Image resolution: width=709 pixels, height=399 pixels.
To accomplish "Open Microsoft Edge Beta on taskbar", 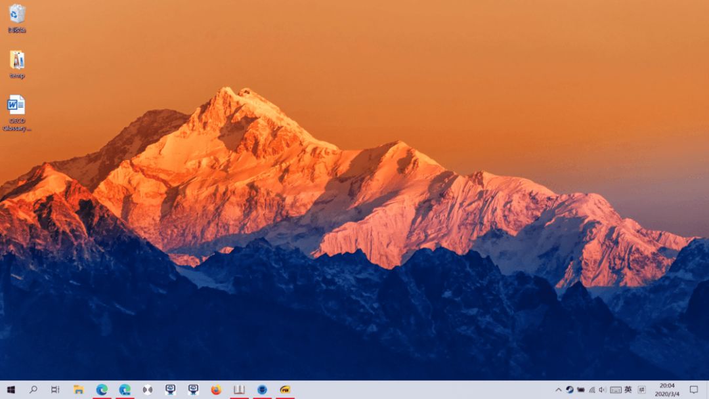I will (125, 390).
